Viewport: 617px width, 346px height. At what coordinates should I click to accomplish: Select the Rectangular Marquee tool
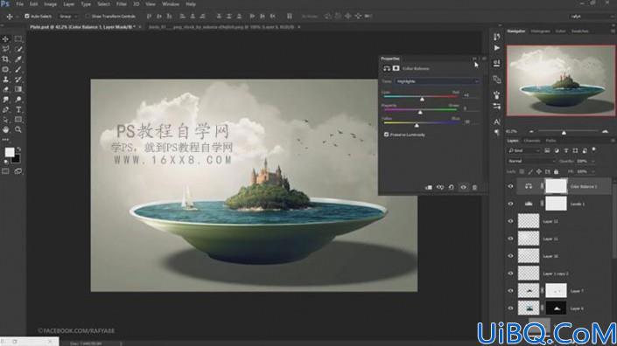coord(18,38)
